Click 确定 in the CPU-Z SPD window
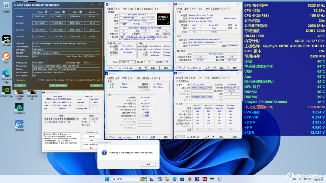 235,137
